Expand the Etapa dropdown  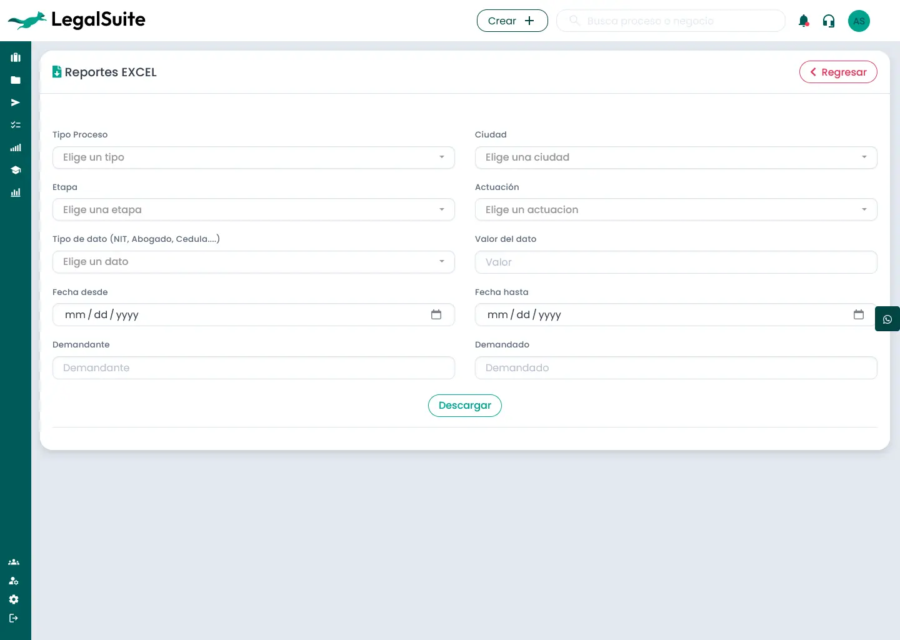(x=253, y=210)
